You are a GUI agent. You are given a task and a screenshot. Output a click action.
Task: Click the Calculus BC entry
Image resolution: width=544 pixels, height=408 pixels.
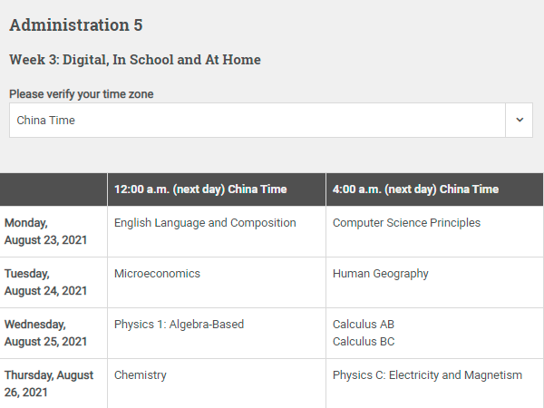click(x=364, y=342)
